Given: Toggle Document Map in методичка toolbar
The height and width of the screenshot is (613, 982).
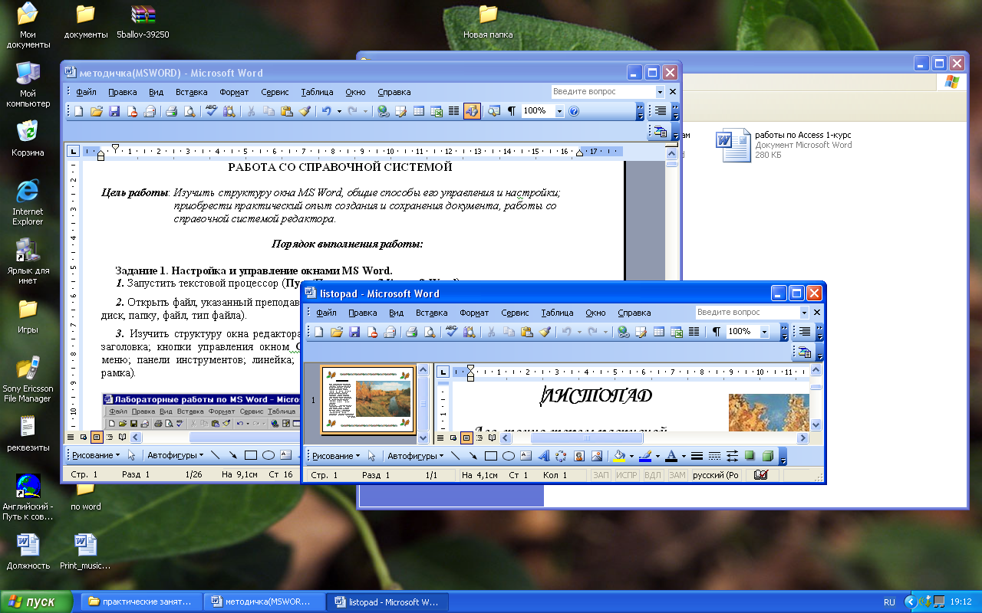Looking at the screenshot, I should 494,111.
